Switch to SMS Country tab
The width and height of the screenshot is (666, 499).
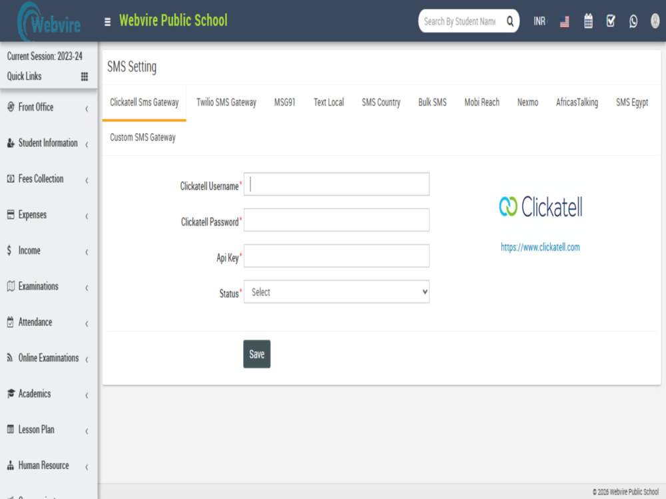(x=381, y=102)
